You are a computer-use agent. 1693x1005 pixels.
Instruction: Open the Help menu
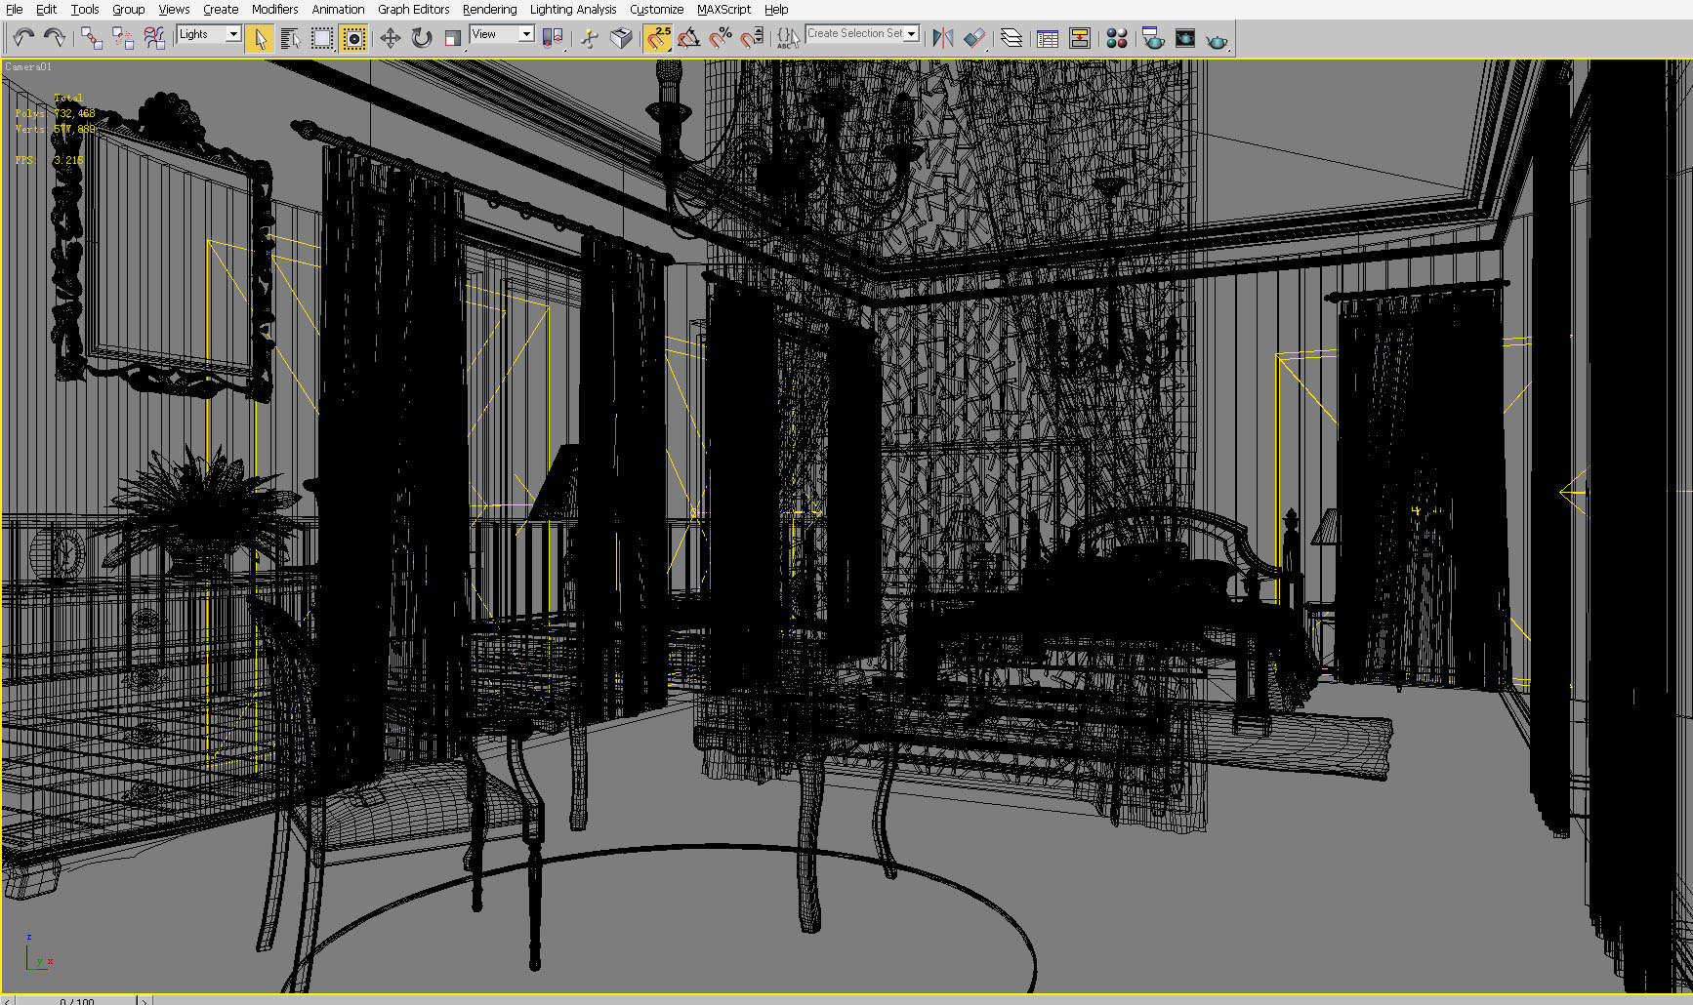pyautogui.click(x=776, y=9)
